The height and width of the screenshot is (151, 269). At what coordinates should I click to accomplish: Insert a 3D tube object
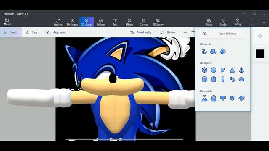[x=214, y=79]
